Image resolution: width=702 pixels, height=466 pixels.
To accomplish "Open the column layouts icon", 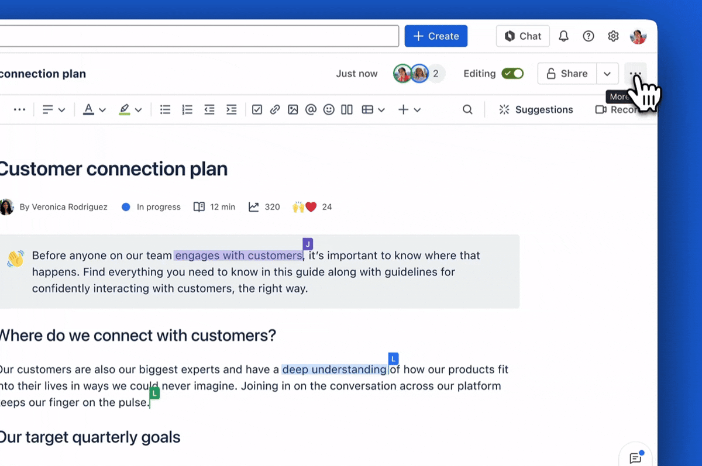I will (346, 109).
